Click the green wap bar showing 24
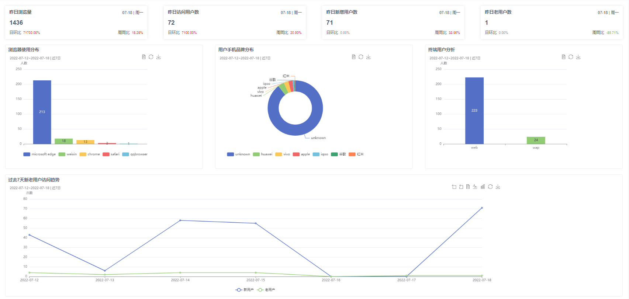 click(536, 140)
